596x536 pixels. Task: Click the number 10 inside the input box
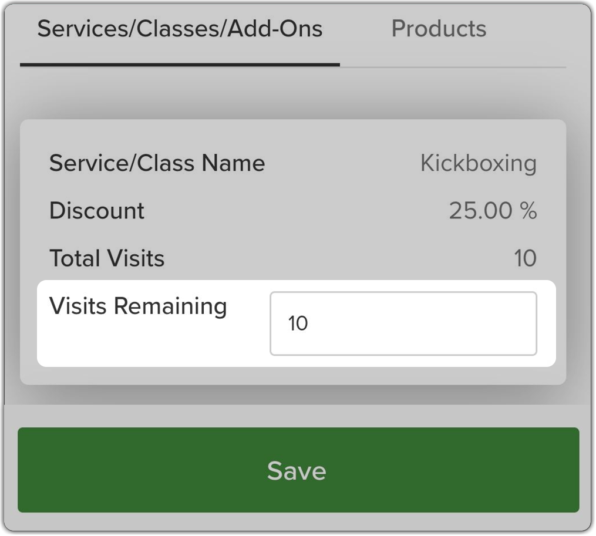coord(298,323)
